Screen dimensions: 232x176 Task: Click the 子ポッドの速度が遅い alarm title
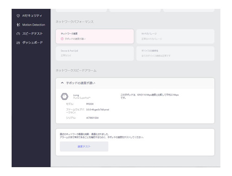click(81, 83)
